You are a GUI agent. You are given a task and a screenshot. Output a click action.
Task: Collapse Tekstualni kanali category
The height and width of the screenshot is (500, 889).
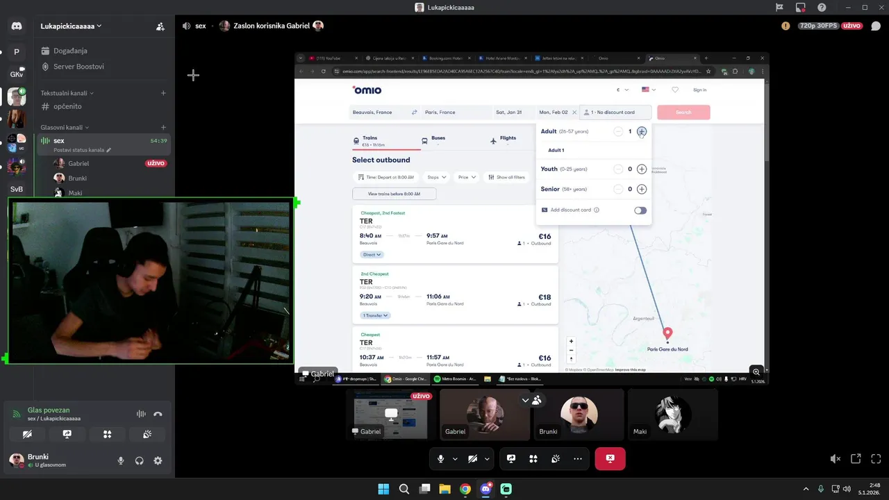tap(67, 93)
